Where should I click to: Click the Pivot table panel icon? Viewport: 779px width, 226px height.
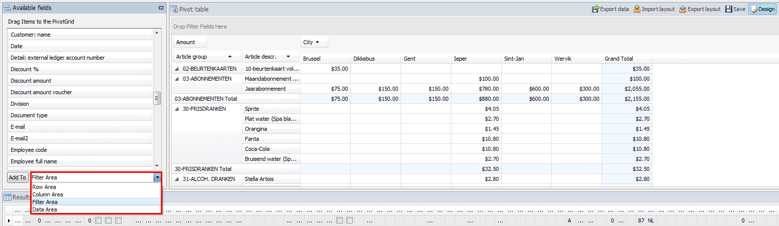click(174, 9)
